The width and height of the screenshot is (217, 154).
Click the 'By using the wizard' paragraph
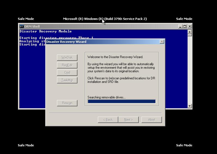coord(121,68)
